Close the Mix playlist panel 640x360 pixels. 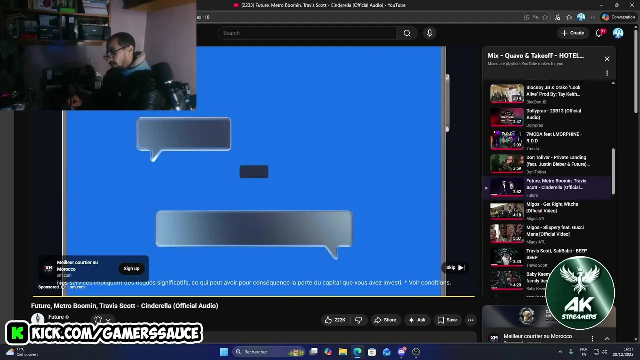[x=607, y=59]
